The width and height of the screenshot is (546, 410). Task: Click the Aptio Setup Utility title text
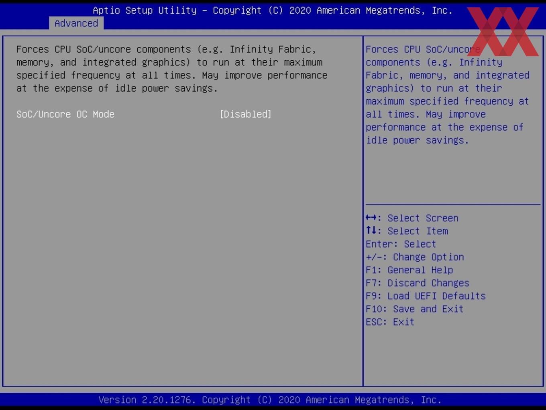click(273, 10)
